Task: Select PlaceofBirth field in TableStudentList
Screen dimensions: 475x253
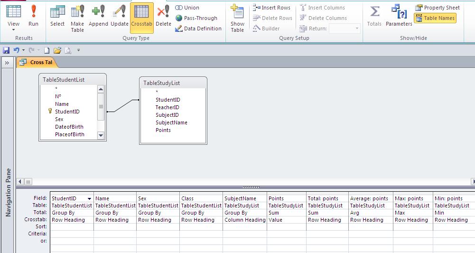Action: tap(70, 134)
